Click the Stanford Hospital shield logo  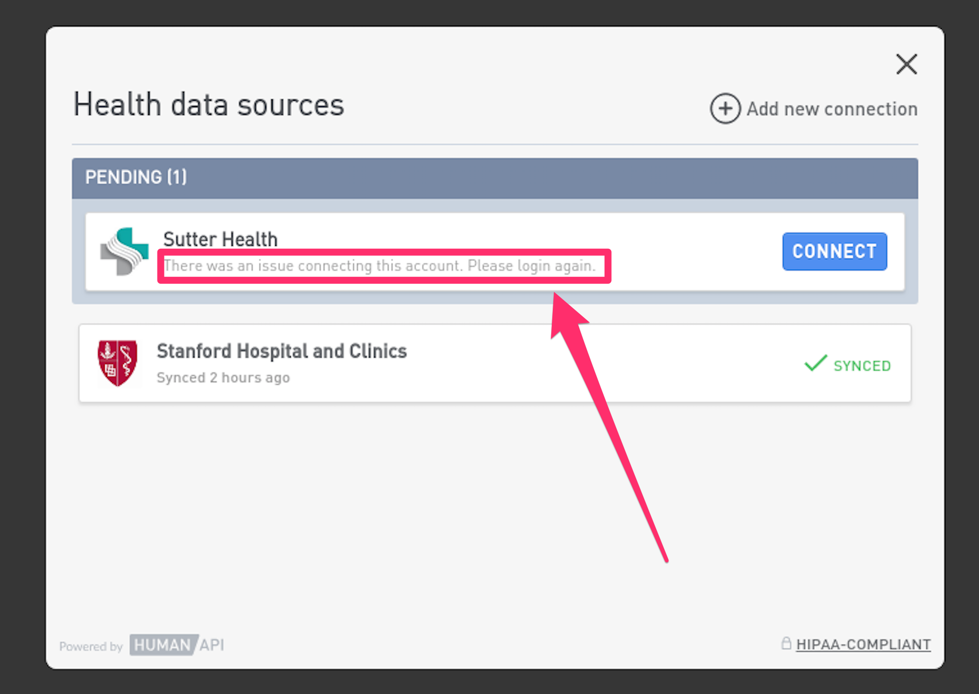118,363
